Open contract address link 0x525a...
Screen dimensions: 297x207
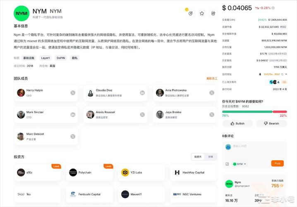click(272, 74)
